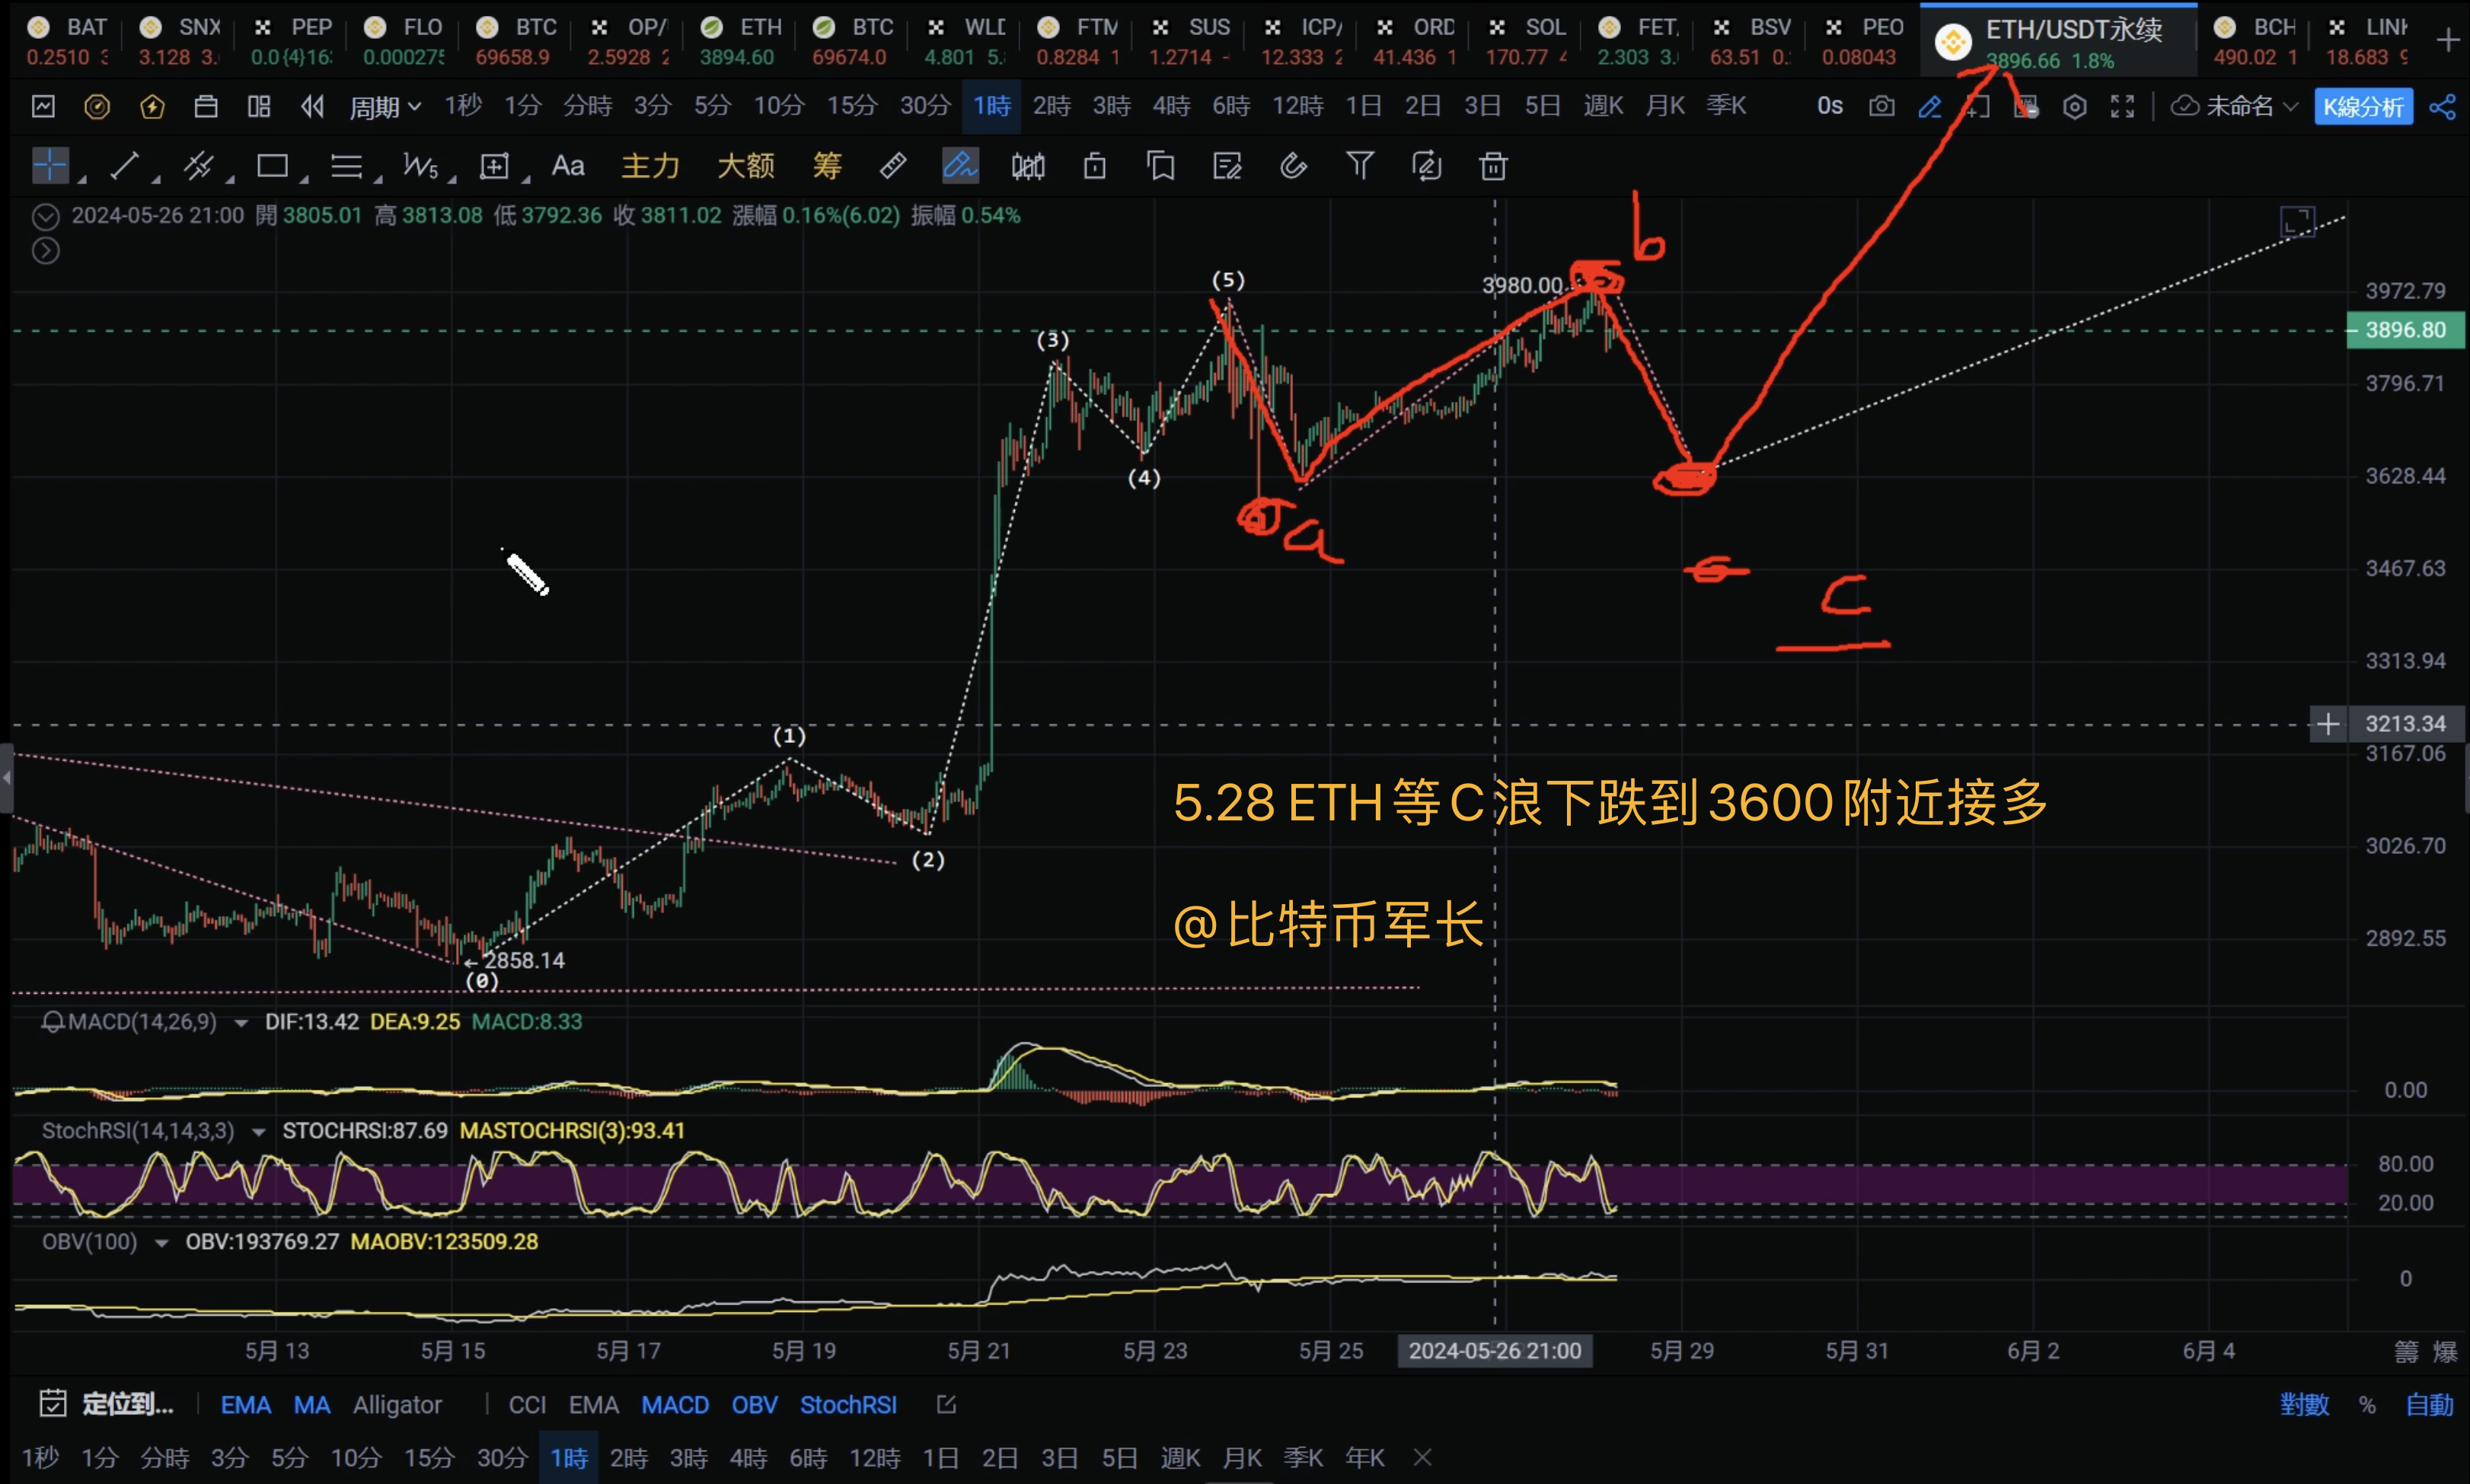Image resolution: width=2470 pixels, height=1484 pixels.
Task: Open the 未命名 cloud layout dropdown
Action: [2235, 106]
